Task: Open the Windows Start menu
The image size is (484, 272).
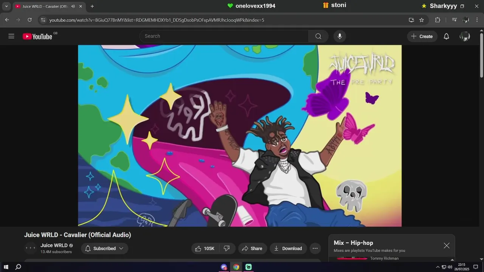Action: click(x=6, y=267)
